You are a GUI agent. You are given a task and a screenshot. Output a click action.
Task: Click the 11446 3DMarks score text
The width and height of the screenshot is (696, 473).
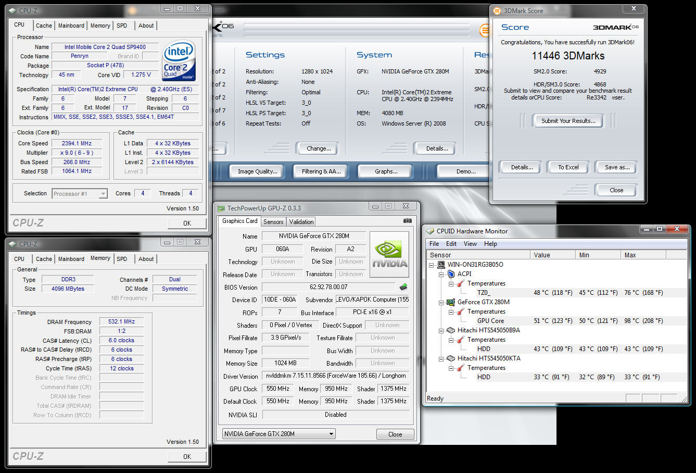(x=568, y=56)
